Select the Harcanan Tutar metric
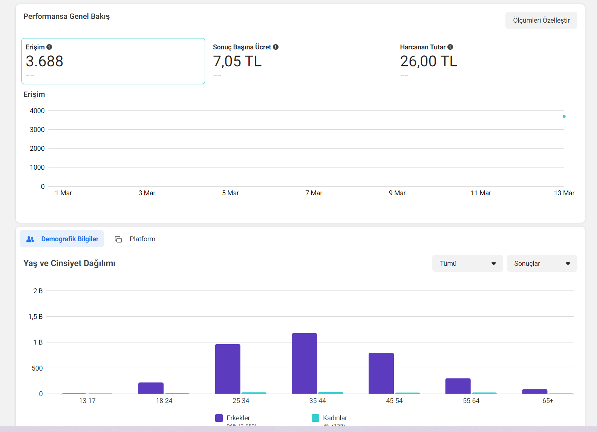 click(x=487, y=61)
